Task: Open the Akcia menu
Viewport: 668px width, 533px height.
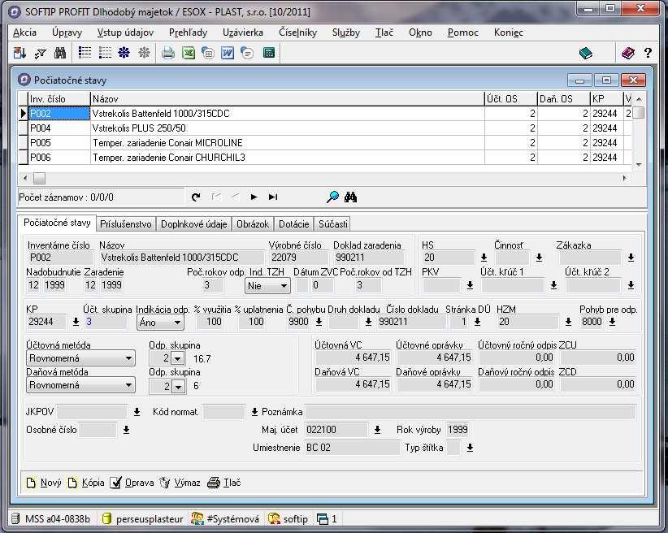Action: pyautogui.click(x=24, y=32)
